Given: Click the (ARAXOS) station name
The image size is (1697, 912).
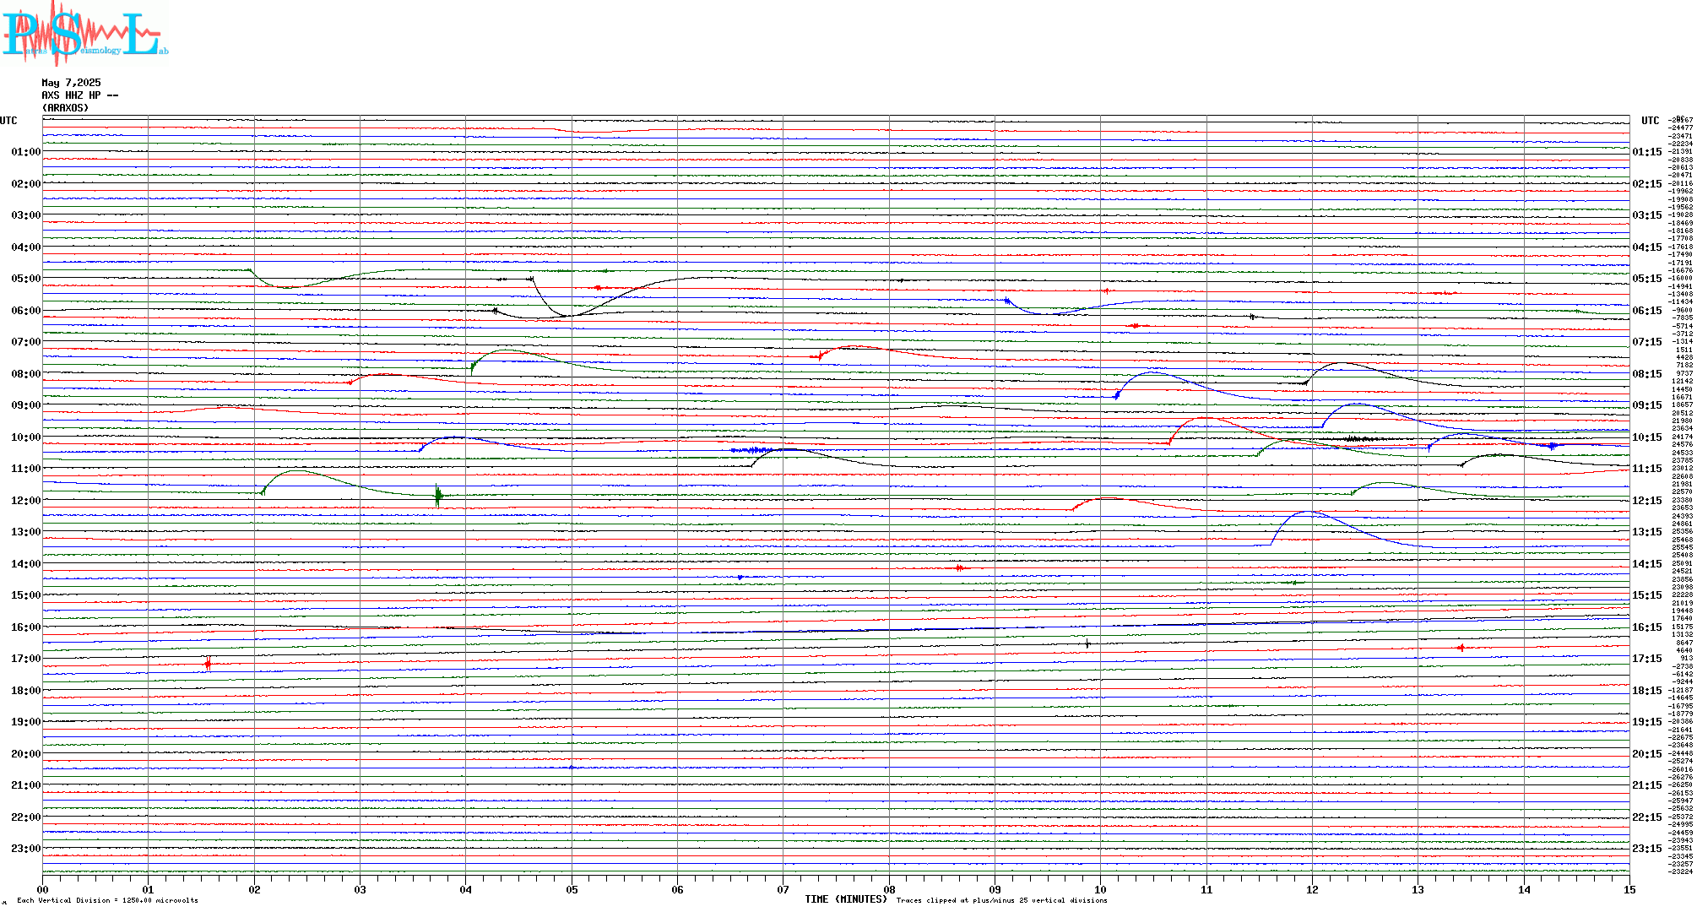Looking at the screenshot, I should pos(65,108).
